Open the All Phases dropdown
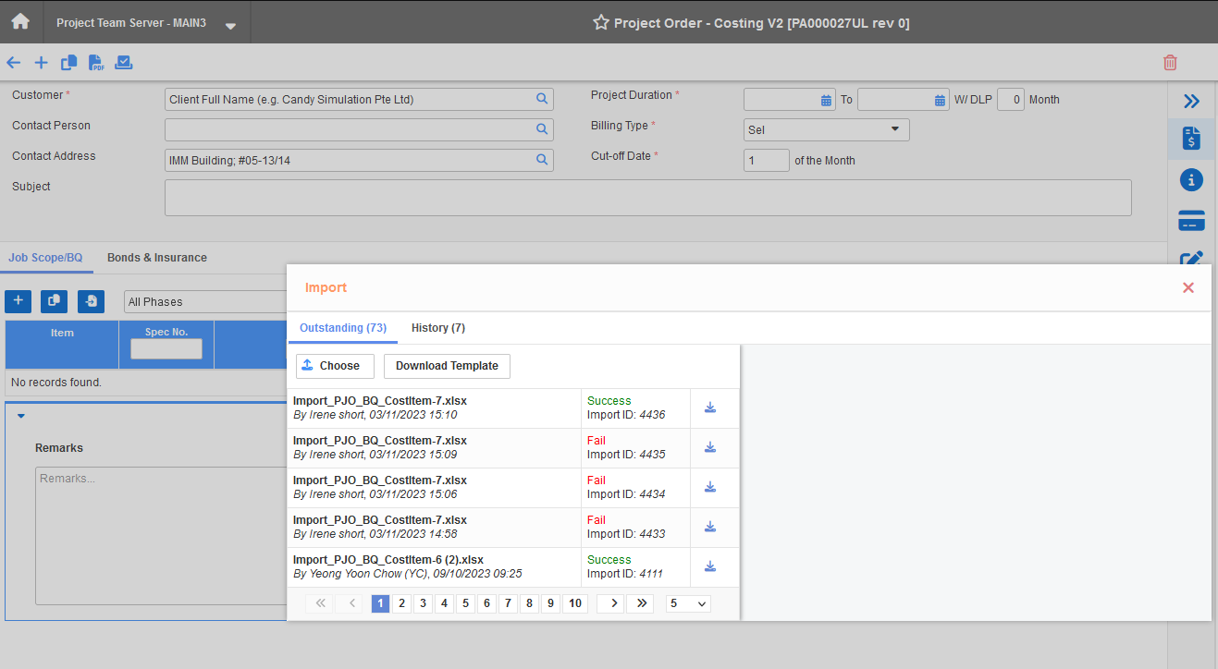 click(x=205, y=301)
